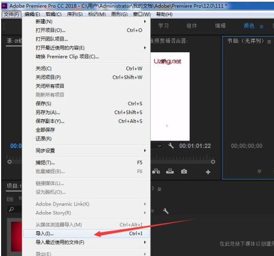Select the red clip thumbnail in project panel
274x256 pixels.
tap(16, 236)
